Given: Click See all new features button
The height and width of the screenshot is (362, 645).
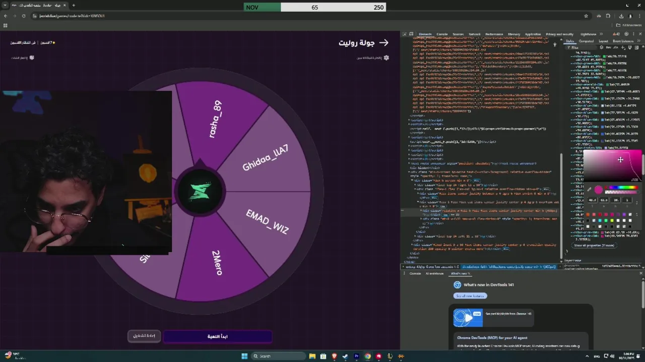Looking at the screenshot, I should pyautogui.click(x=470, y=296).
